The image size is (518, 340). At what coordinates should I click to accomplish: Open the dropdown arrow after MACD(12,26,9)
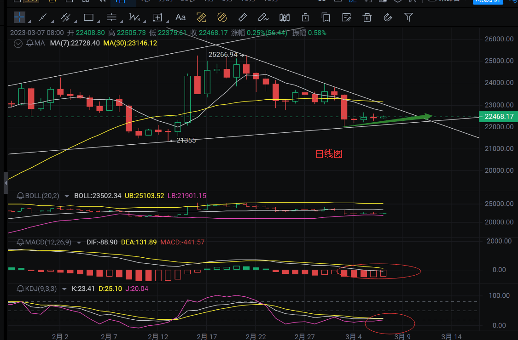79,242
